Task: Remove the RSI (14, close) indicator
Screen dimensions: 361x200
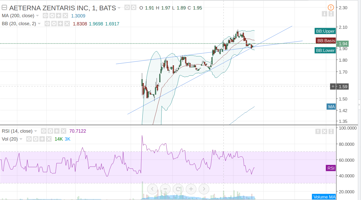Action: pos(64,131)
